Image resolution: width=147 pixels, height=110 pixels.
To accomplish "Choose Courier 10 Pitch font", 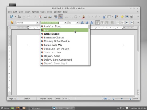I will [64, 49].
